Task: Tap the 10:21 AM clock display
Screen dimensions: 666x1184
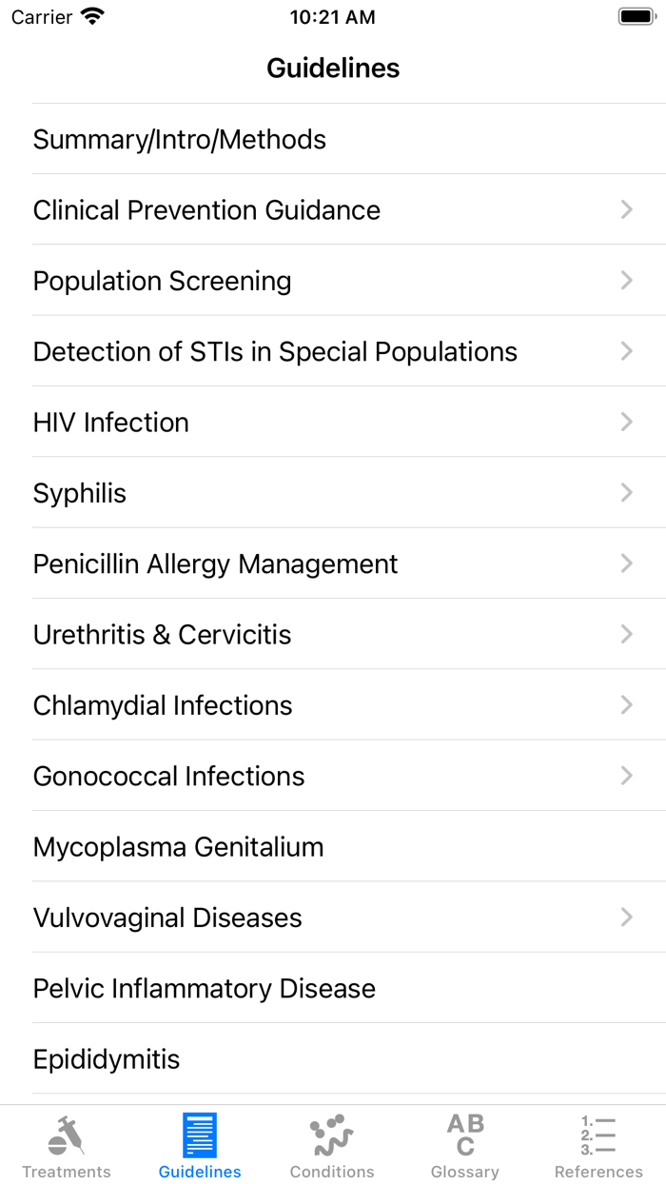Action: (332, 16)
